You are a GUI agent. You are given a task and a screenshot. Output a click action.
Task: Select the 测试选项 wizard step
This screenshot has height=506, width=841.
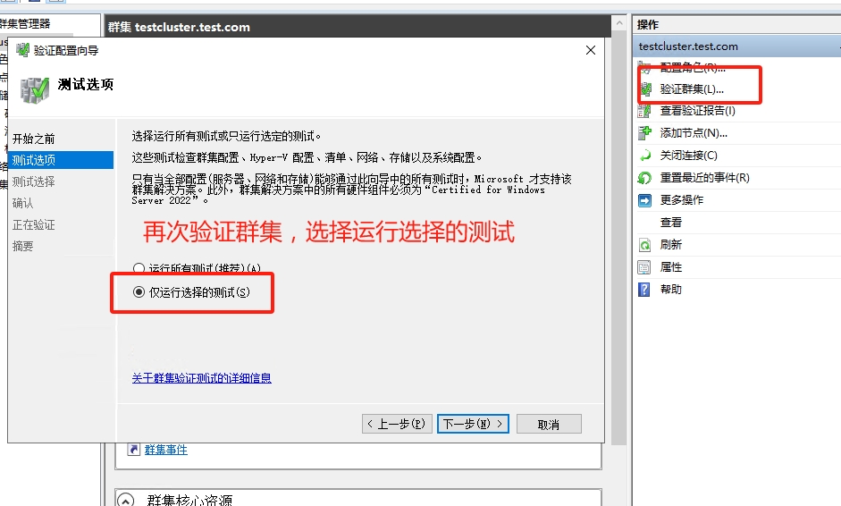click(x=61, y=160)
